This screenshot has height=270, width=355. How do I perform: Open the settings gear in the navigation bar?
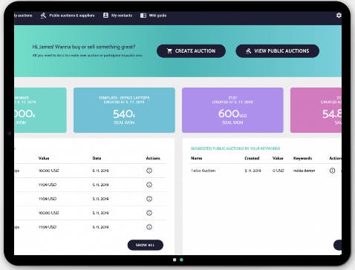(x=339, y=16)
